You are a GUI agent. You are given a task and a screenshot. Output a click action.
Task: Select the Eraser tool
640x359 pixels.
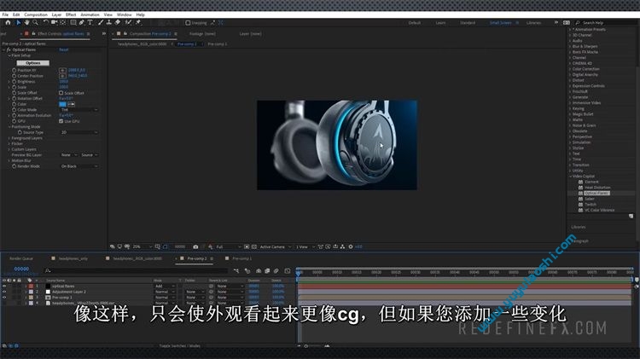click(118, 23)
